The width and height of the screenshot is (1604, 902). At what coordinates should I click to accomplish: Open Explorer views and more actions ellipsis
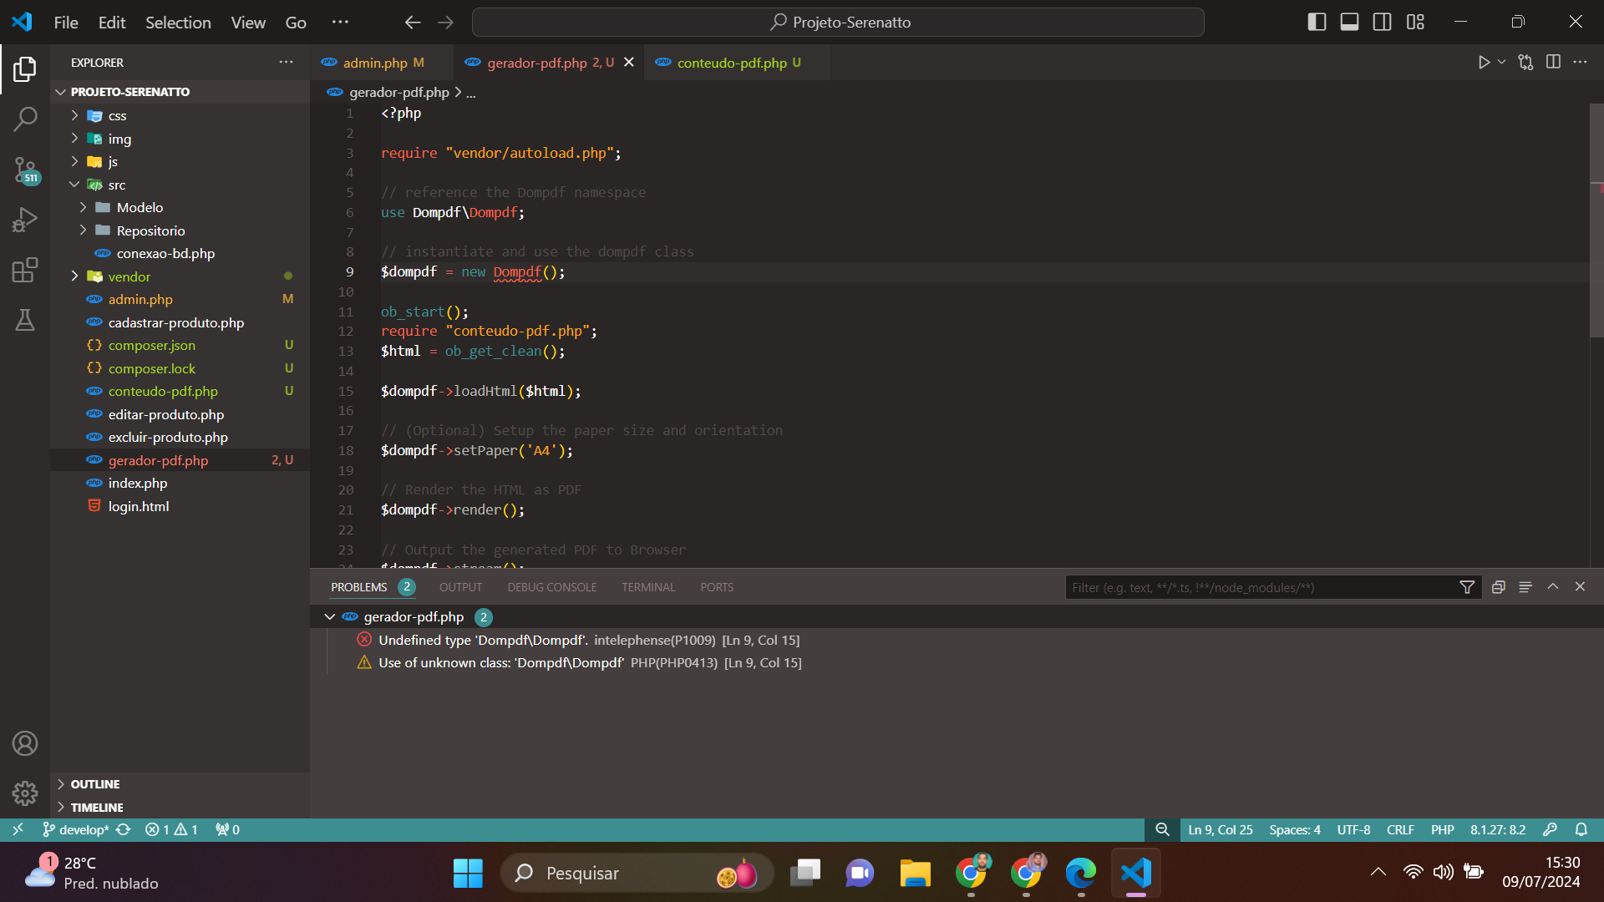pyautogui.click(x=286, y=63)
